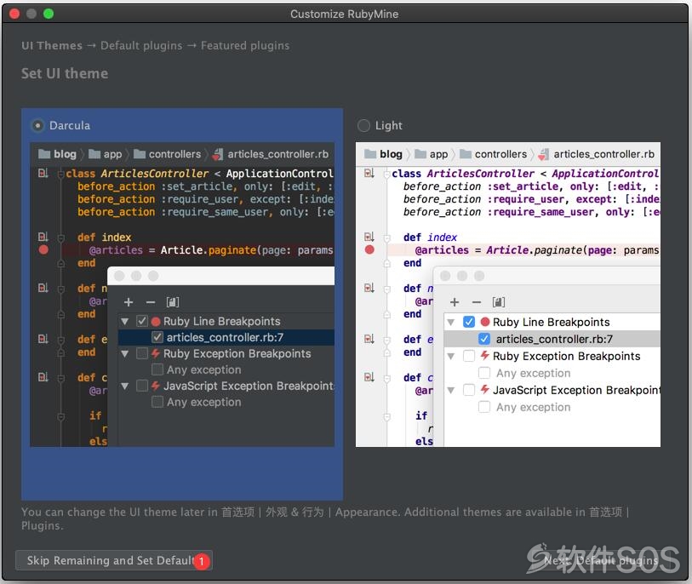Viewport: 692px width, 584px height.
Task: Select the Light theme radio button
Action: click(363, 126)
